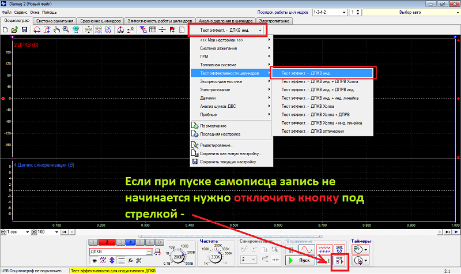This screenshot has width=461, height=274.
Task: Toggle channel D button
Action: point(160,242)
